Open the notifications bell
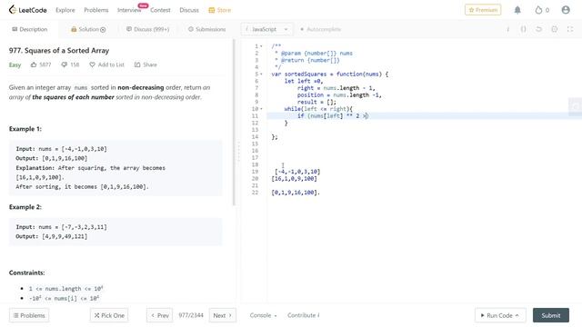Image resolution: width=582 pixels, height=327 pixels. click(517, 10)
